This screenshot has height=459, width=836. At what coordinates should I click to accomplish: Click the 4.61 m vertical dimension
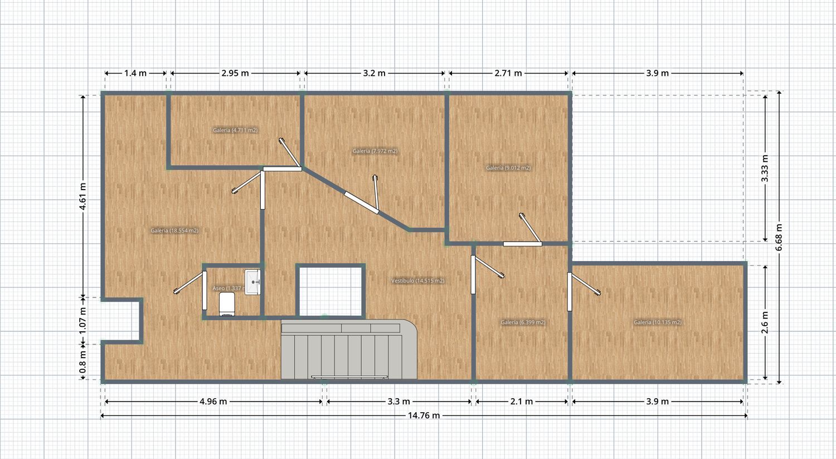coord(83,196)
